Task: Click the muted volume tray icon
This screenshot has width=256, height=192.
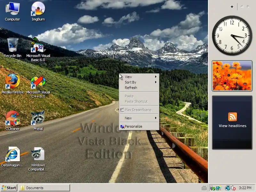Action: pyautogui.click(x=233, y=188)
